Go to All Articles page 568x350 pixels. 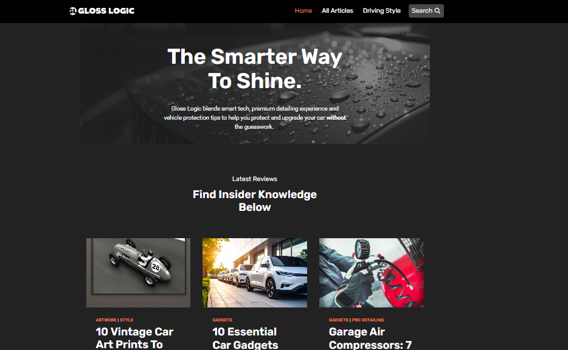(338, 11)
